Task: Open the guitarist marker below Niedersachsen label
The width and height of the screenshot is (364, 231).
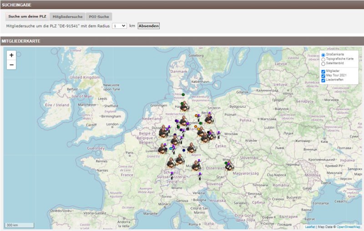Action: coord(183,121)
